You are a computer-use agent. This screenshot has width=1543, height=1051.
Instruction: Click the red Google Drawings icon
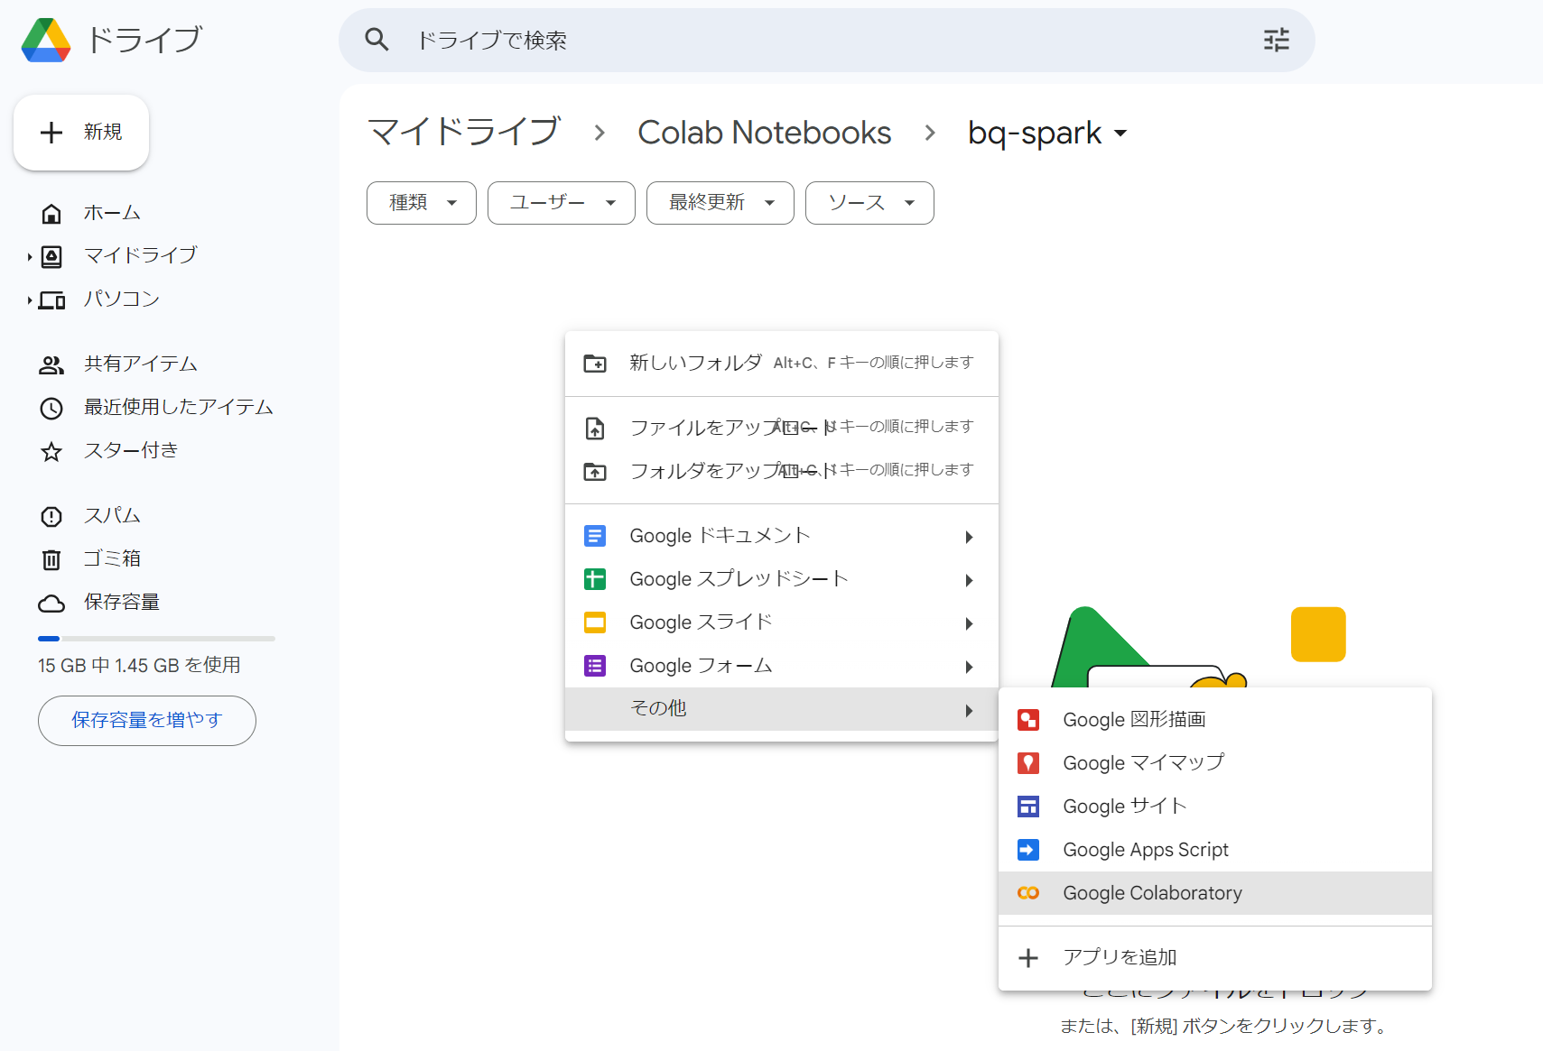(1028, 720)
